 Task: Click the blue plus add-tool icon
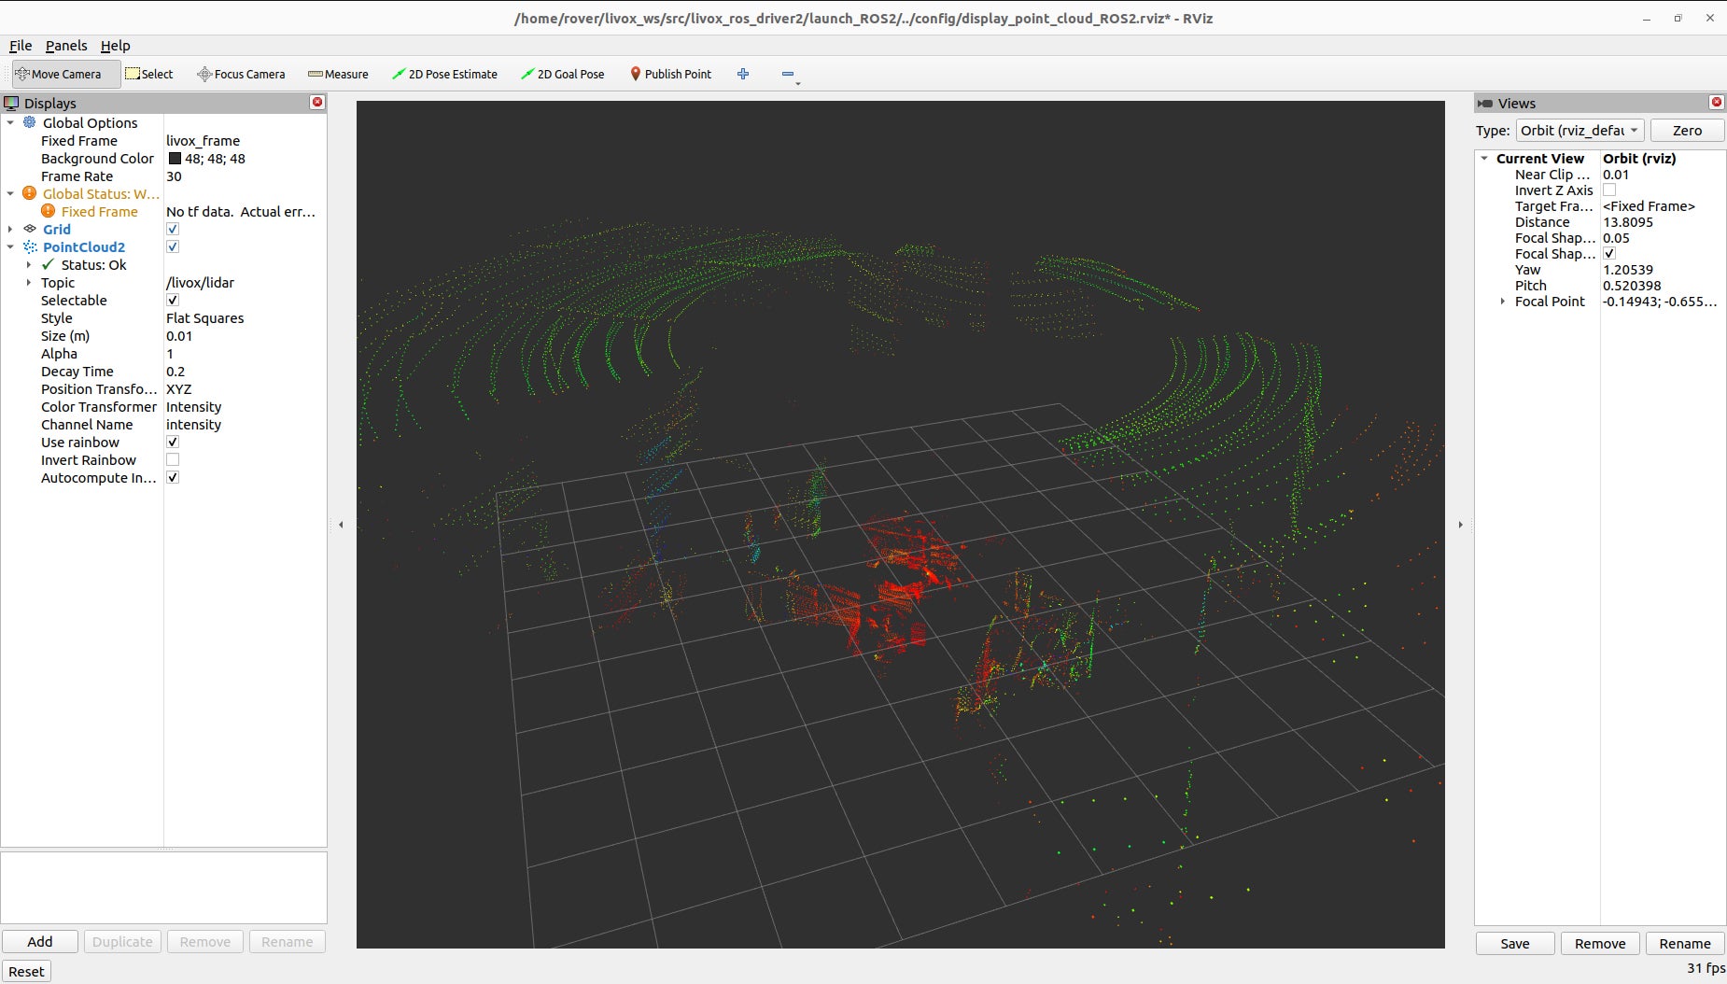coord(743,74)
